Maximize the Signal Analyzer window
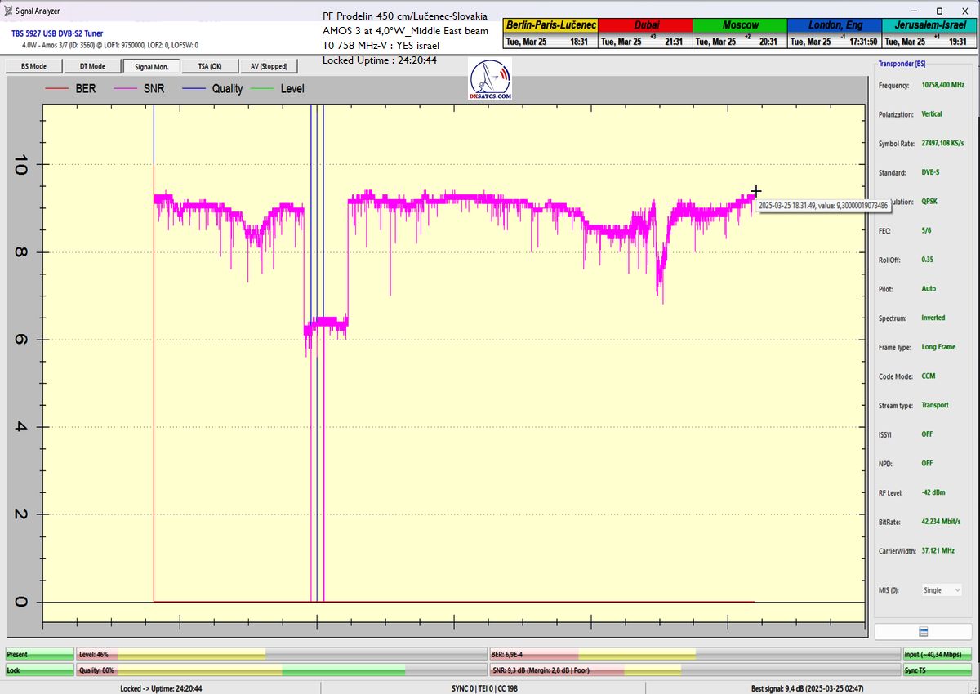 [x=939, y=11]
